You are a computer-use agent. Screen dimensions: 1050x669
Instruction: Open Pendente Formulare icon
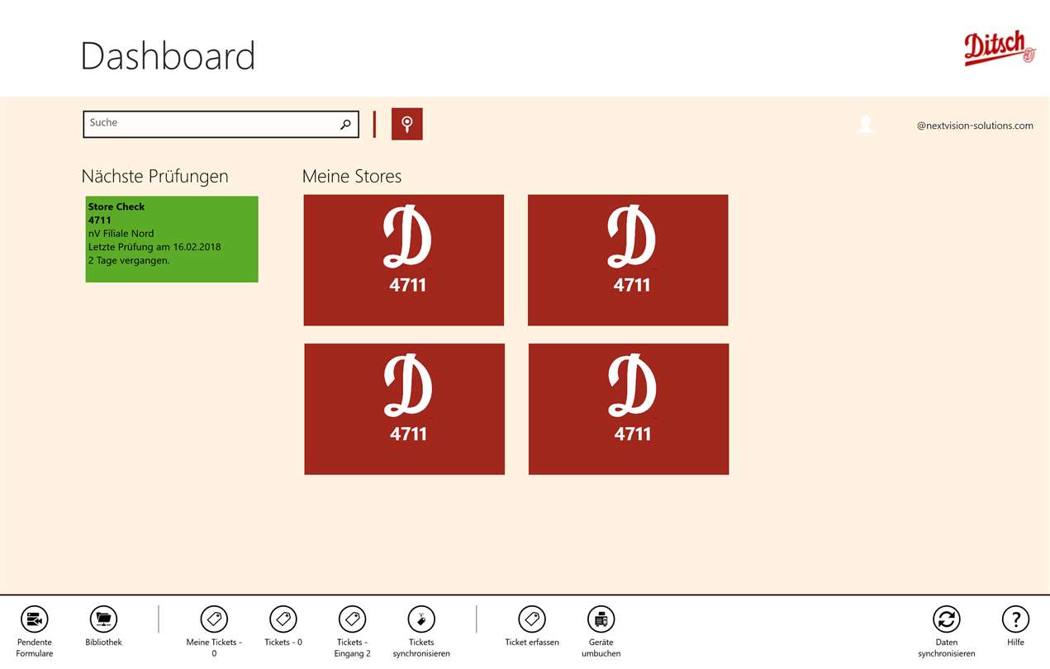click(34, 619)
